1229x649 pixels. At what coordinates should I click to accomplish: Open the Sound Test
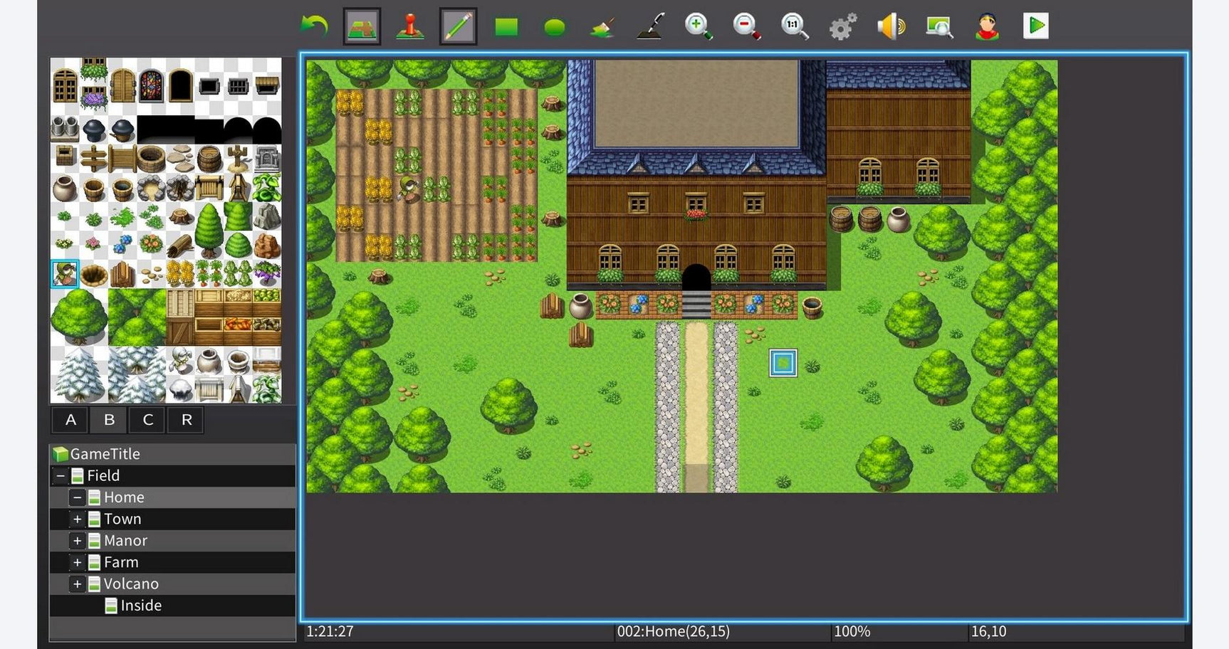click(892, 26)
